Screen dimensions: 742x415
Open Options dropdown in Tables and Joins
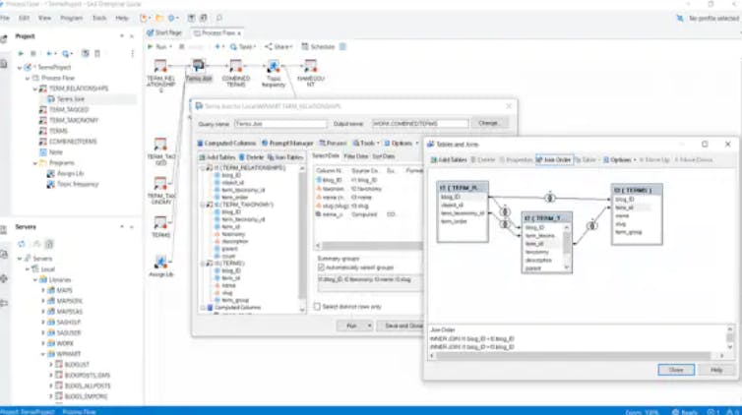tap(619, 159)
